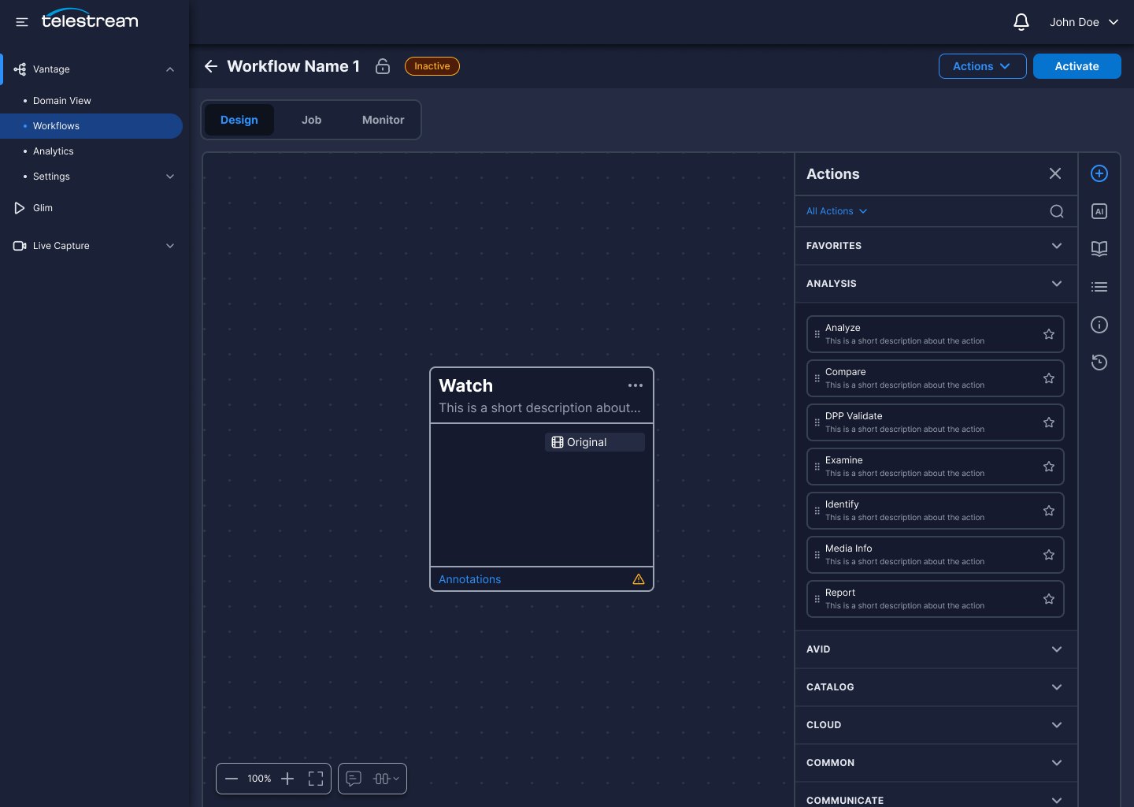Click the warning triangle on the Watch node
Screen dimensions: 1134x807
(x=639, y=579)
